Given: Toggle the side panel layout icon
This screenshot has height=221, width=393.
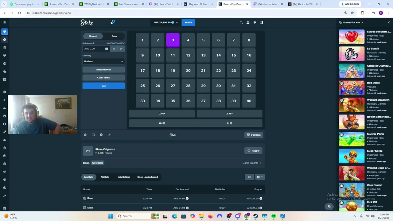Looking at the screenshot, I should pos(261,22).
